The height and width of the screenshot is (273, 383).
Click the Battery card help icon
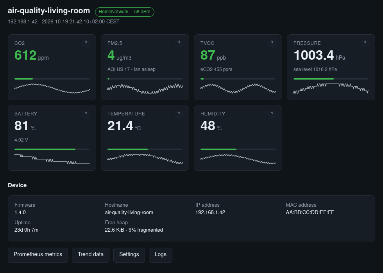[86, 114]
